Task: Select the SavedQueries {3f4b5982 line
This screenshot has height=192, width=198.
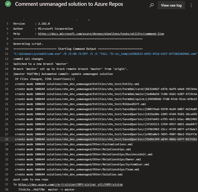Action: 106,129
